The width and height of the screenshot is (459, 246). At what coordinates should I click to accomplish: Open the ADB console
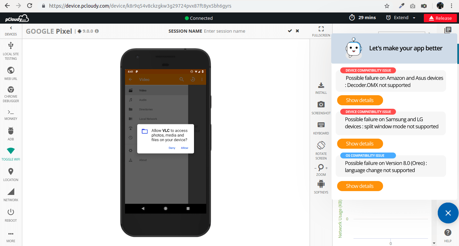(x=11, y=134)
